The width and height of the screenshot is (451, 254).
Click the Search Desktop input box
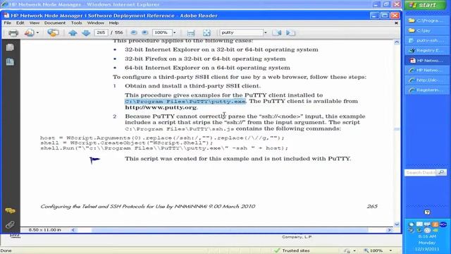click(x=421, y=172)
